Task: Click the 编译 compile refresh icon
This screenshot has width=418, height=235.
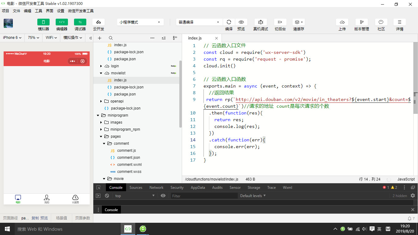Action: 229,22
